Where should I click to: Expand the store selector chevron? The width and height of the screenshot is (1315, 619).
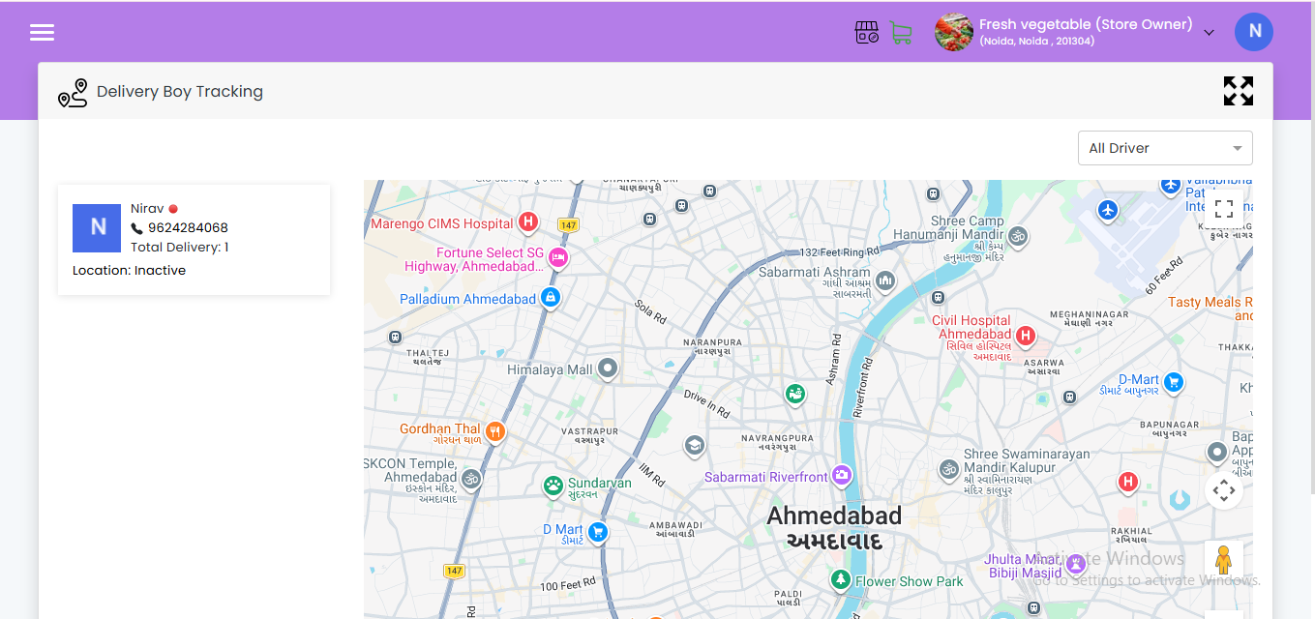[x=1209, y=33]
